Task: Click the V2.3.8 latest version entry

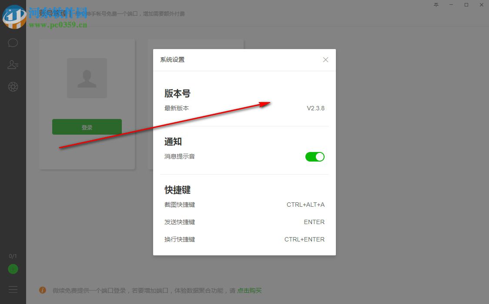Action: click(316, 108)
